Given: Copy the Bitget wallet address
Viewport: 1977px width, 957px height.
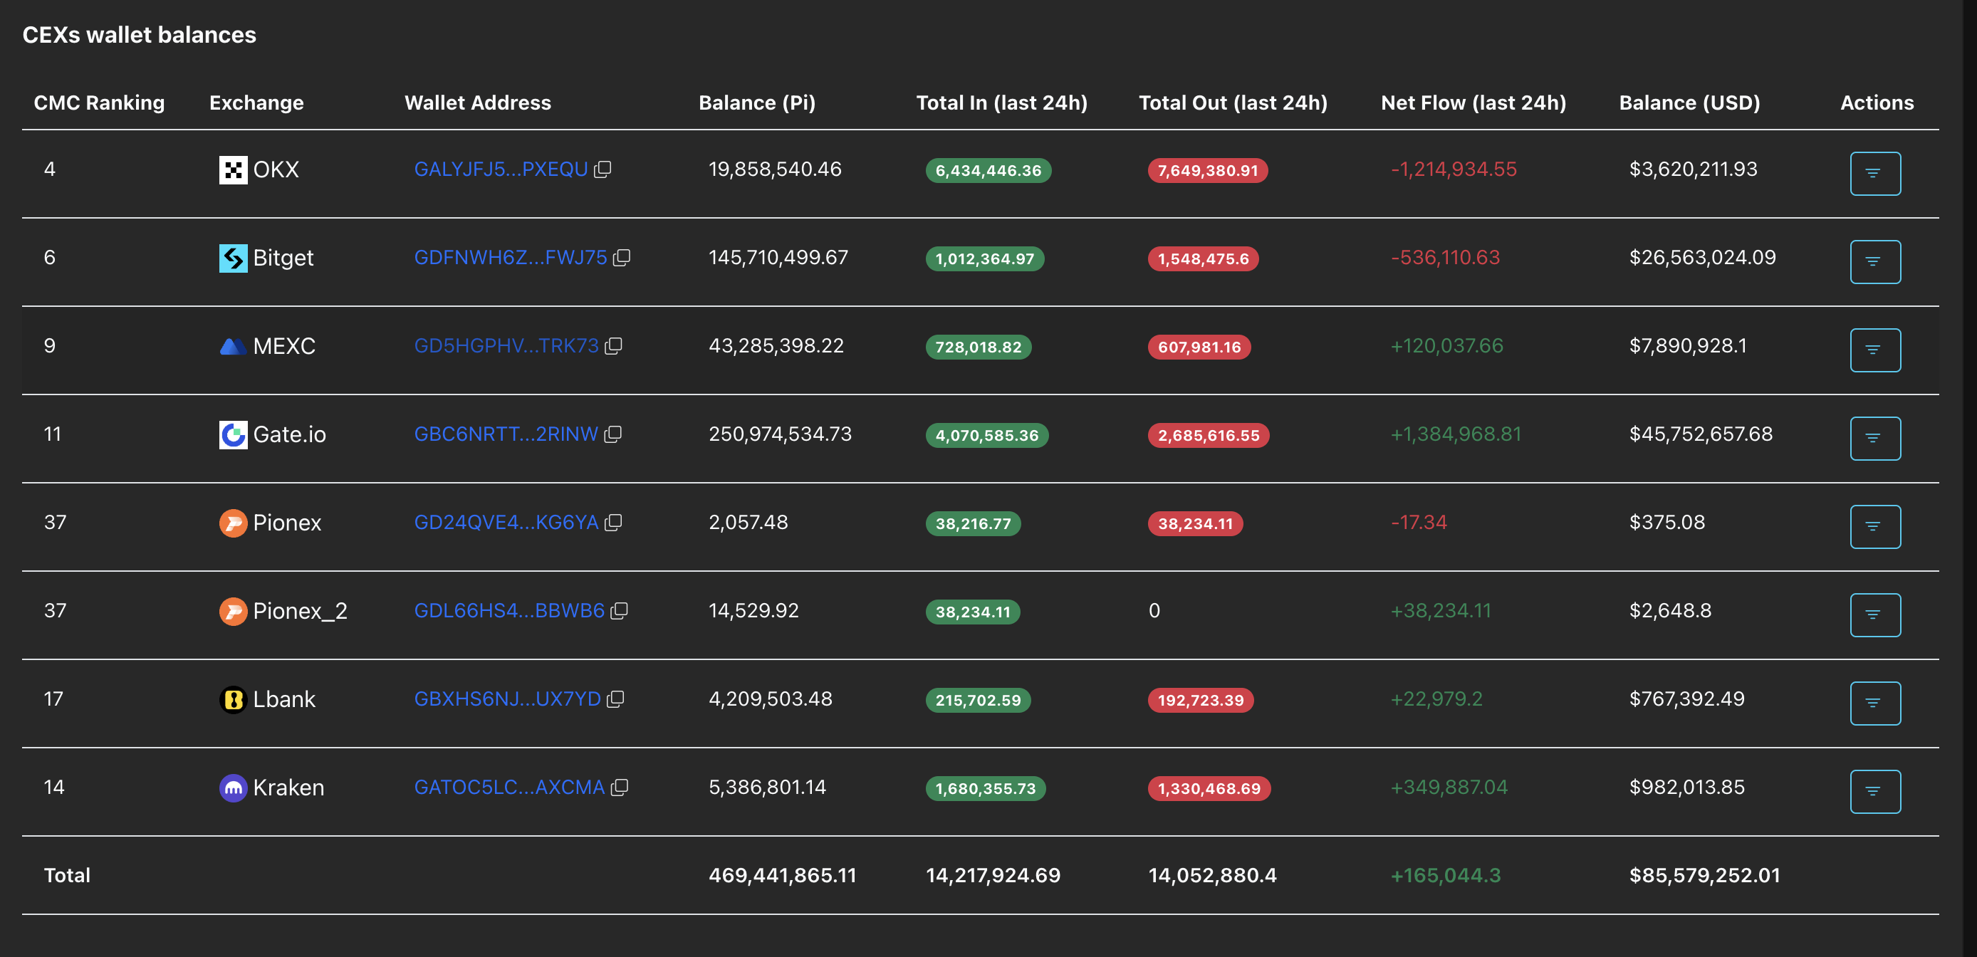Looking at the screenshot, I should 622,257.
